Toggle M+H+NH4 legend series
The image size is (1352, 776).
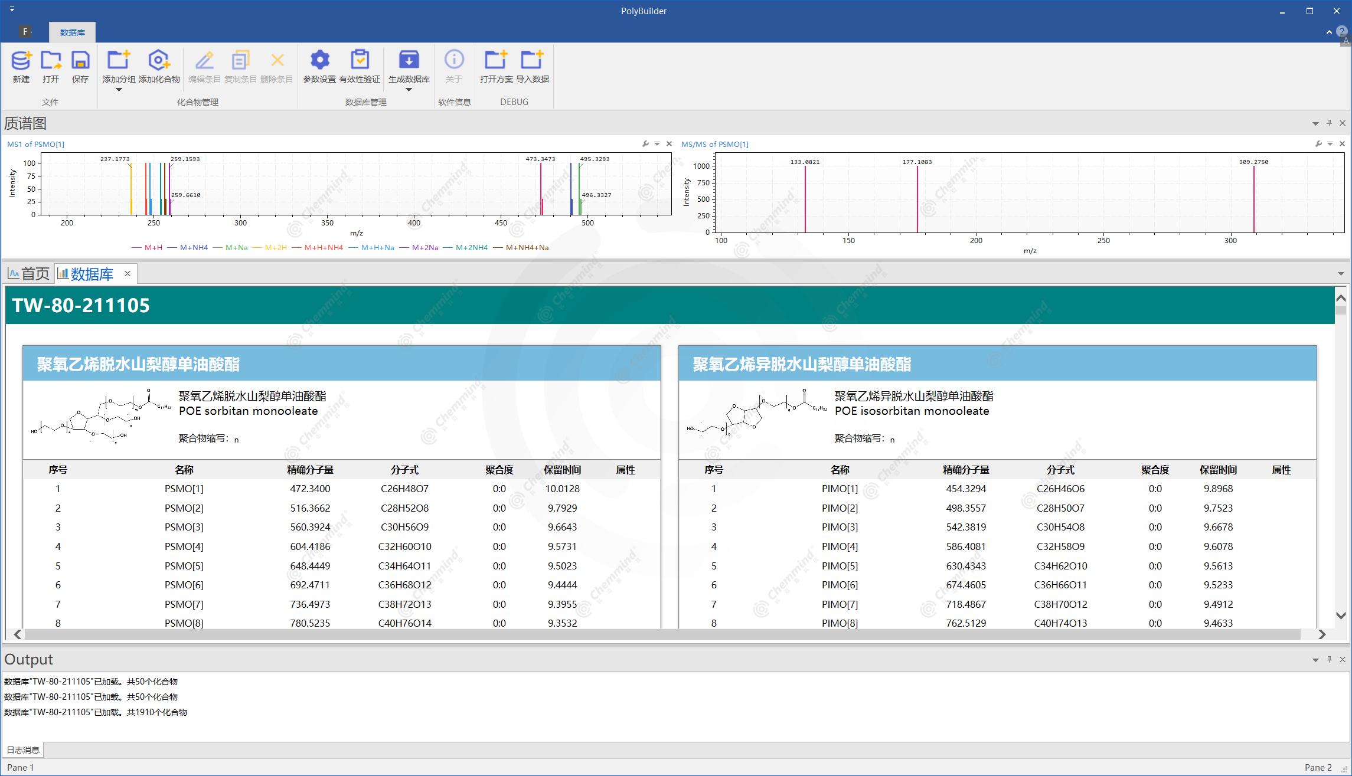(x=317, y=248)
